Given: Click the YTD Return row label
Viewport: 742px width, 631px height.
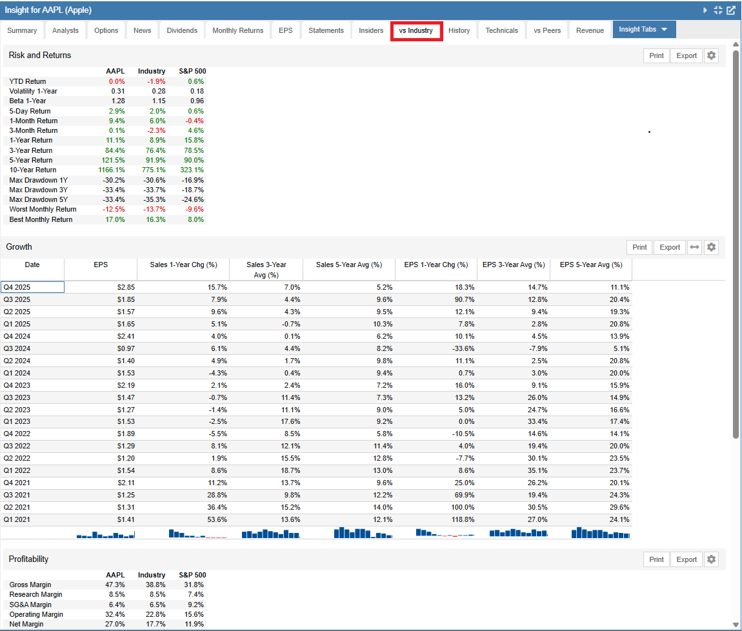Looking at the screenshot, I should tap(28, 81).
